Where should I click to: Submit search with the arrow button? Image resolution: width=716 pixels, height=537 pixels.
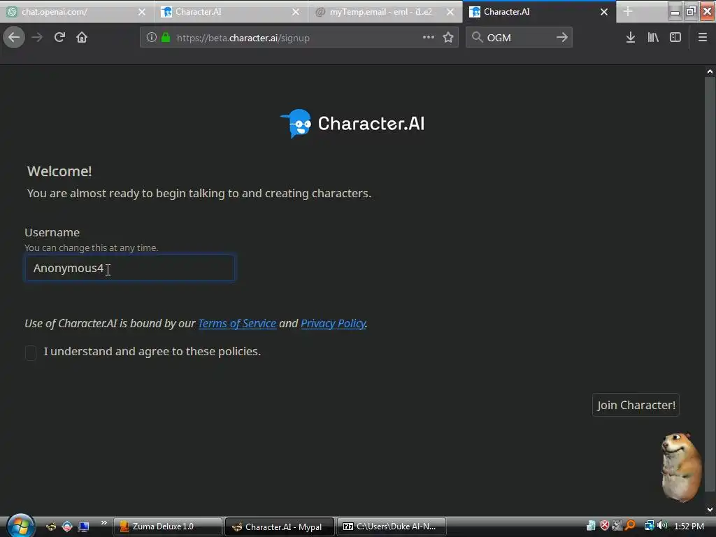(x=562, y=38)
